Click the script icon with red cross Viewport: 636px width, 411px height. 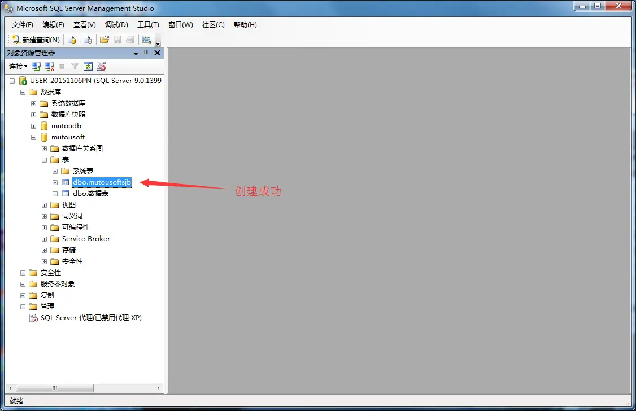(102, 67)
